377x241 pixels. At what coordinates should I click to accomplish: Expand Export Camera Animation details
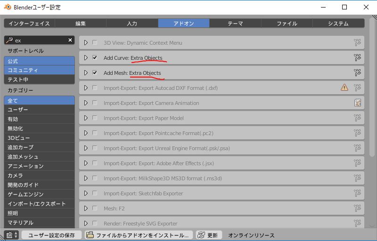click(x=86, y=103)
